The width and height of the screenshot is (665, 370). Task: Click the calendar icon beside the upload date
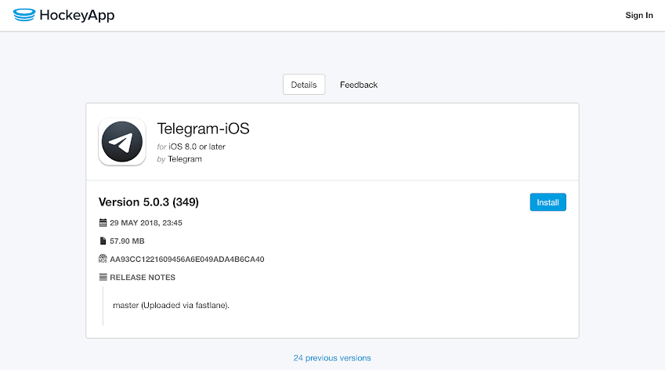[x=103, y=223]
